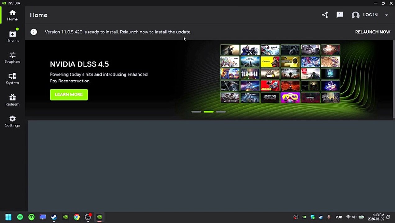Select the active green carousel indicator

209,112
